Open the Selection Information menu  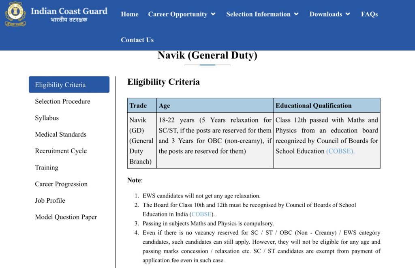[x=258, y=14]
